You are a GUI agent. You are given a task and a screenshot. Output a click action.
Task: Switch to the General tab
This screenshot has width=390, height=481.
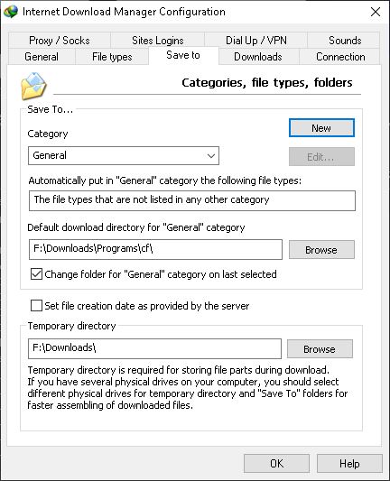tap(42, 57)
